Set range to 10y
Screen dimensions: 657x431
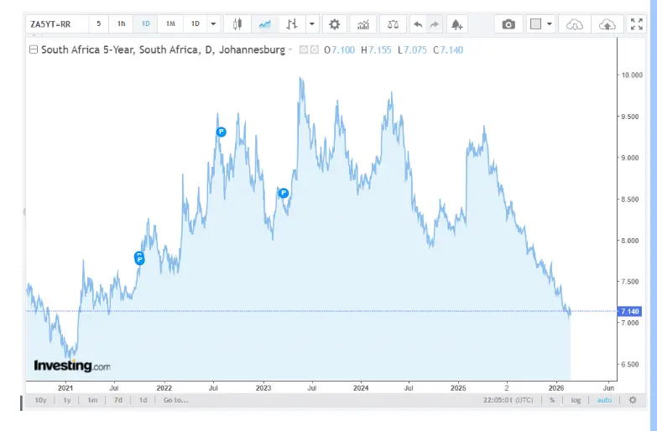pos(40,400)
